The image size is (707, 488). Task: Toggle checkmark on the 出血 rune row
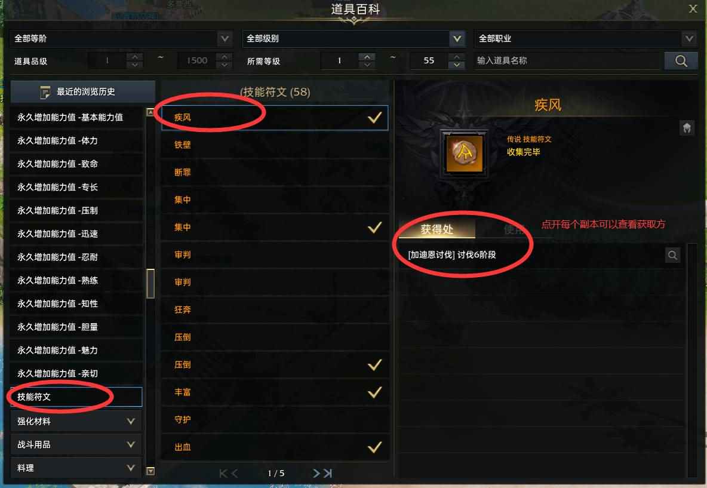pos(374,447)
